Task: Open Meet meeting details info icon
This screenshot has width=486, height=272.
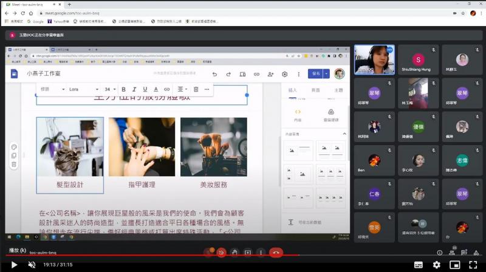Action: tap(439, 253)
